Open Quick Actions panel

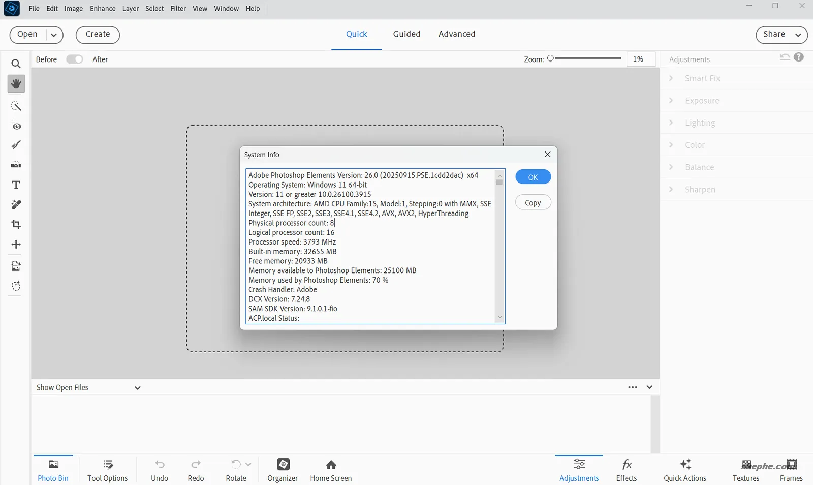[x=684, y=469]
